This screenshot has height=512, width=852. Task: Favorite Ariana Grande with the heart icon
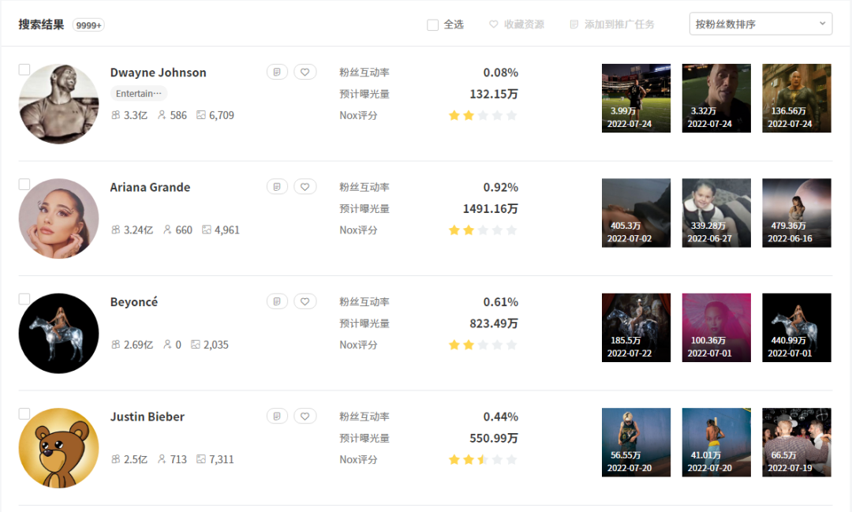[305, 187]
